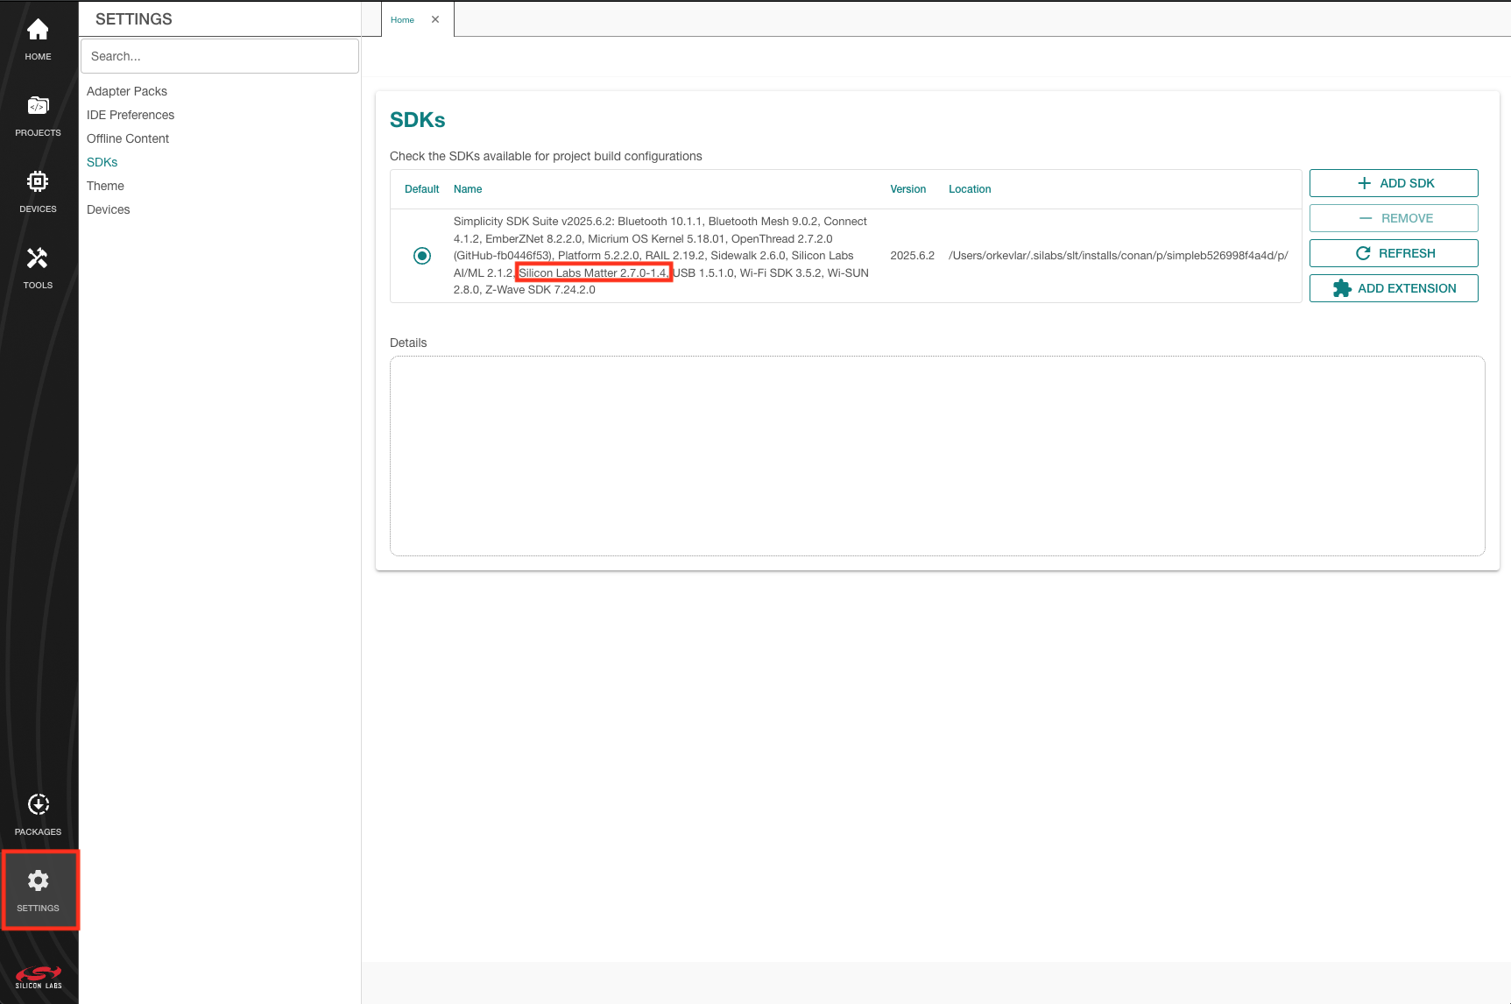Click the ADD SDK button
Image resolution: width=1511 pixels, height=1004 pixels.
pos(1393,183)
